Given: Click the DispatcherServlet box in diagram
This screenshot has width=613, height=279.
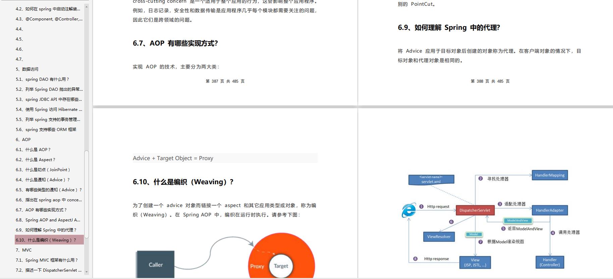Looking at the screenshot, I should coord(475,210).
